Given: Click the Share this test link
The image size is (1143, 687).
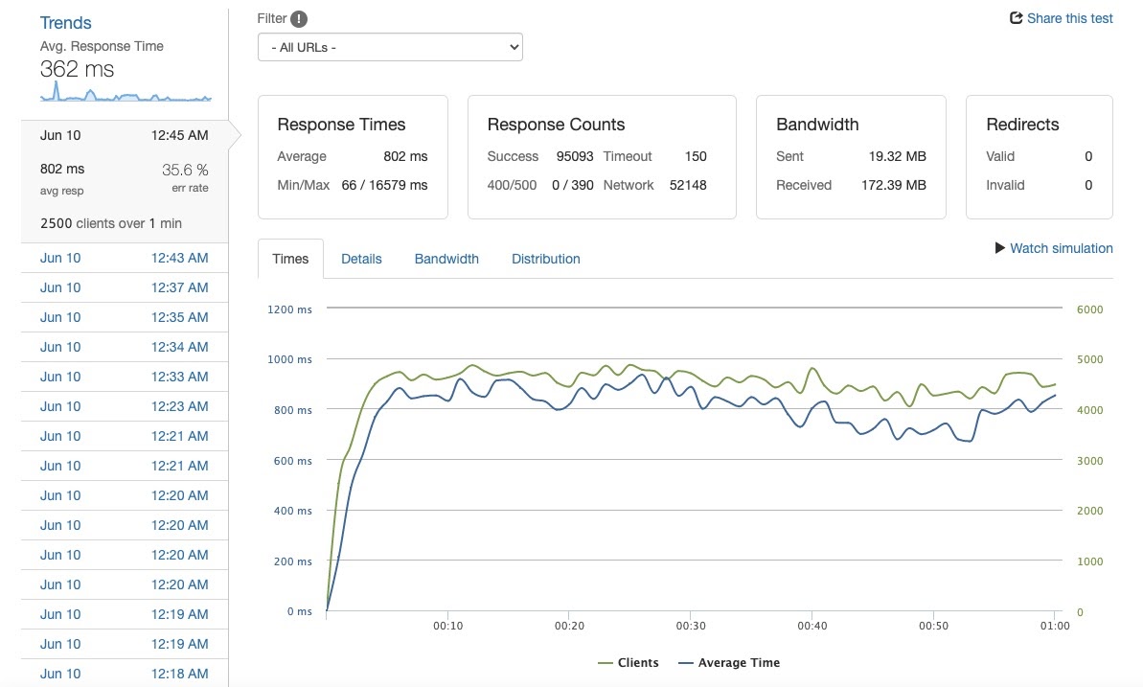Looking at the screenshot, I should (1069, 18).
